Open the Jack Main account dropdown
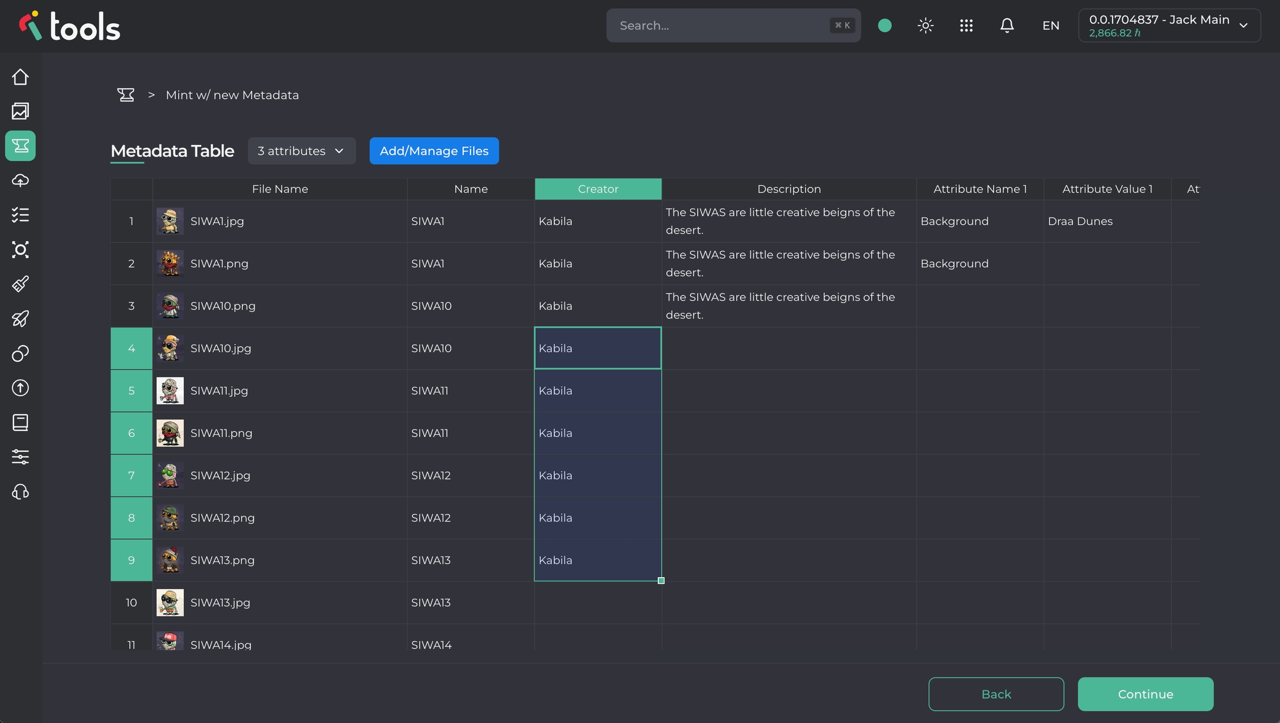This screenshot has height=723, width=1280. click(x=1169, y=26)
